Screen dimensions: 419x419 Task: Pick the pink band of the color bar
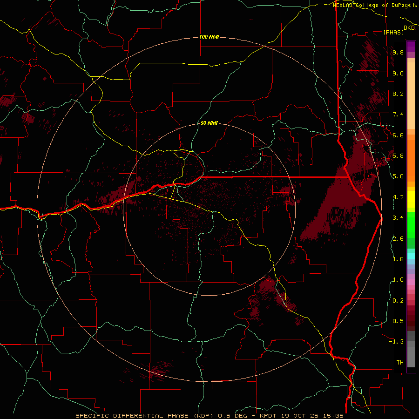411,282
